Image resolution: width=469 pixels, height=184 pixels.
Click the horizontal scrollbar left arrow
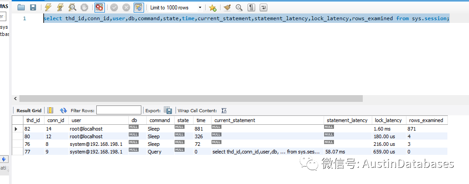coord(16,98)
